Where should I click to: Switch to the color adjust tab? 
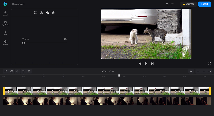point(41,13)
